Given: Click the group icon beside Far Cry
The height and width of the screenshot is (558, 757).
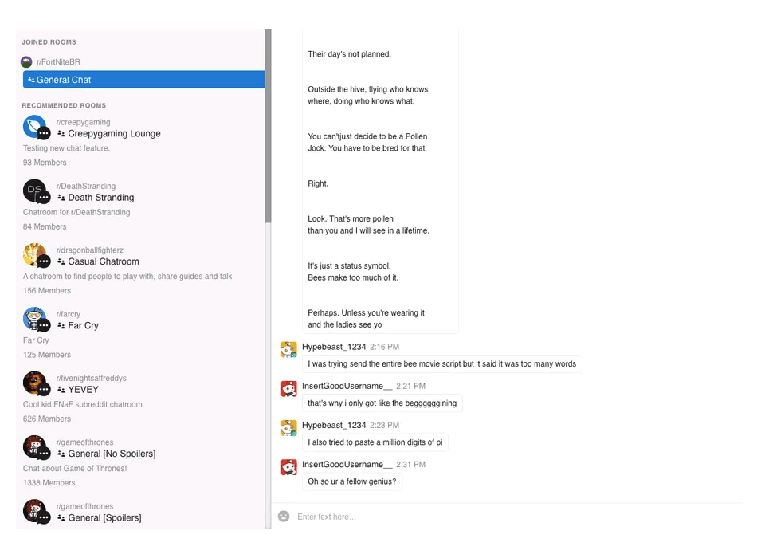Looking at the screenshot, I should pyautogui.click(x=61, y=325).
